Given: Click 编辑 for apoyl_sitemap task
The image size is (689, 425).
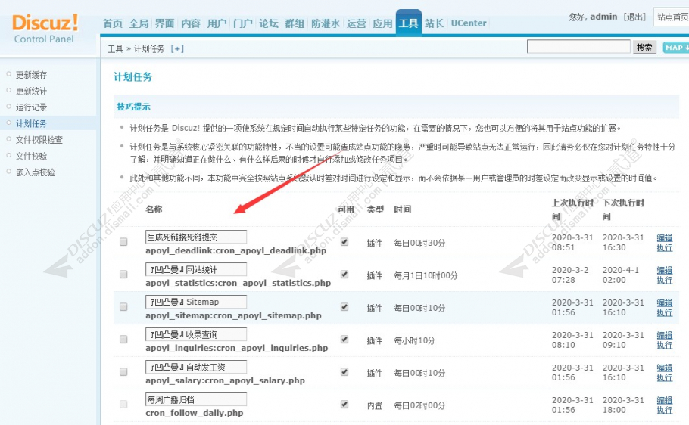Looking at the screenshot, I should (x=665, y=302).
